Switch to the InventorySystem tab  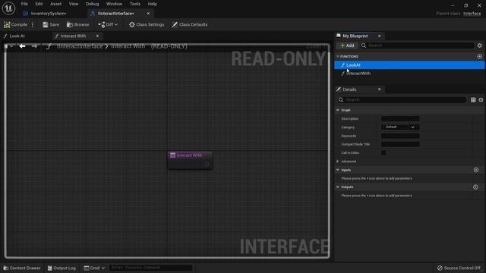pyautogui.click(x=49, y=14)
